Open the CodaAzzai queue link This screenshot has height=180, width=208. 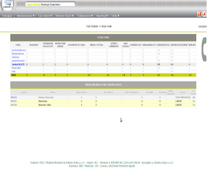[15, 57]
